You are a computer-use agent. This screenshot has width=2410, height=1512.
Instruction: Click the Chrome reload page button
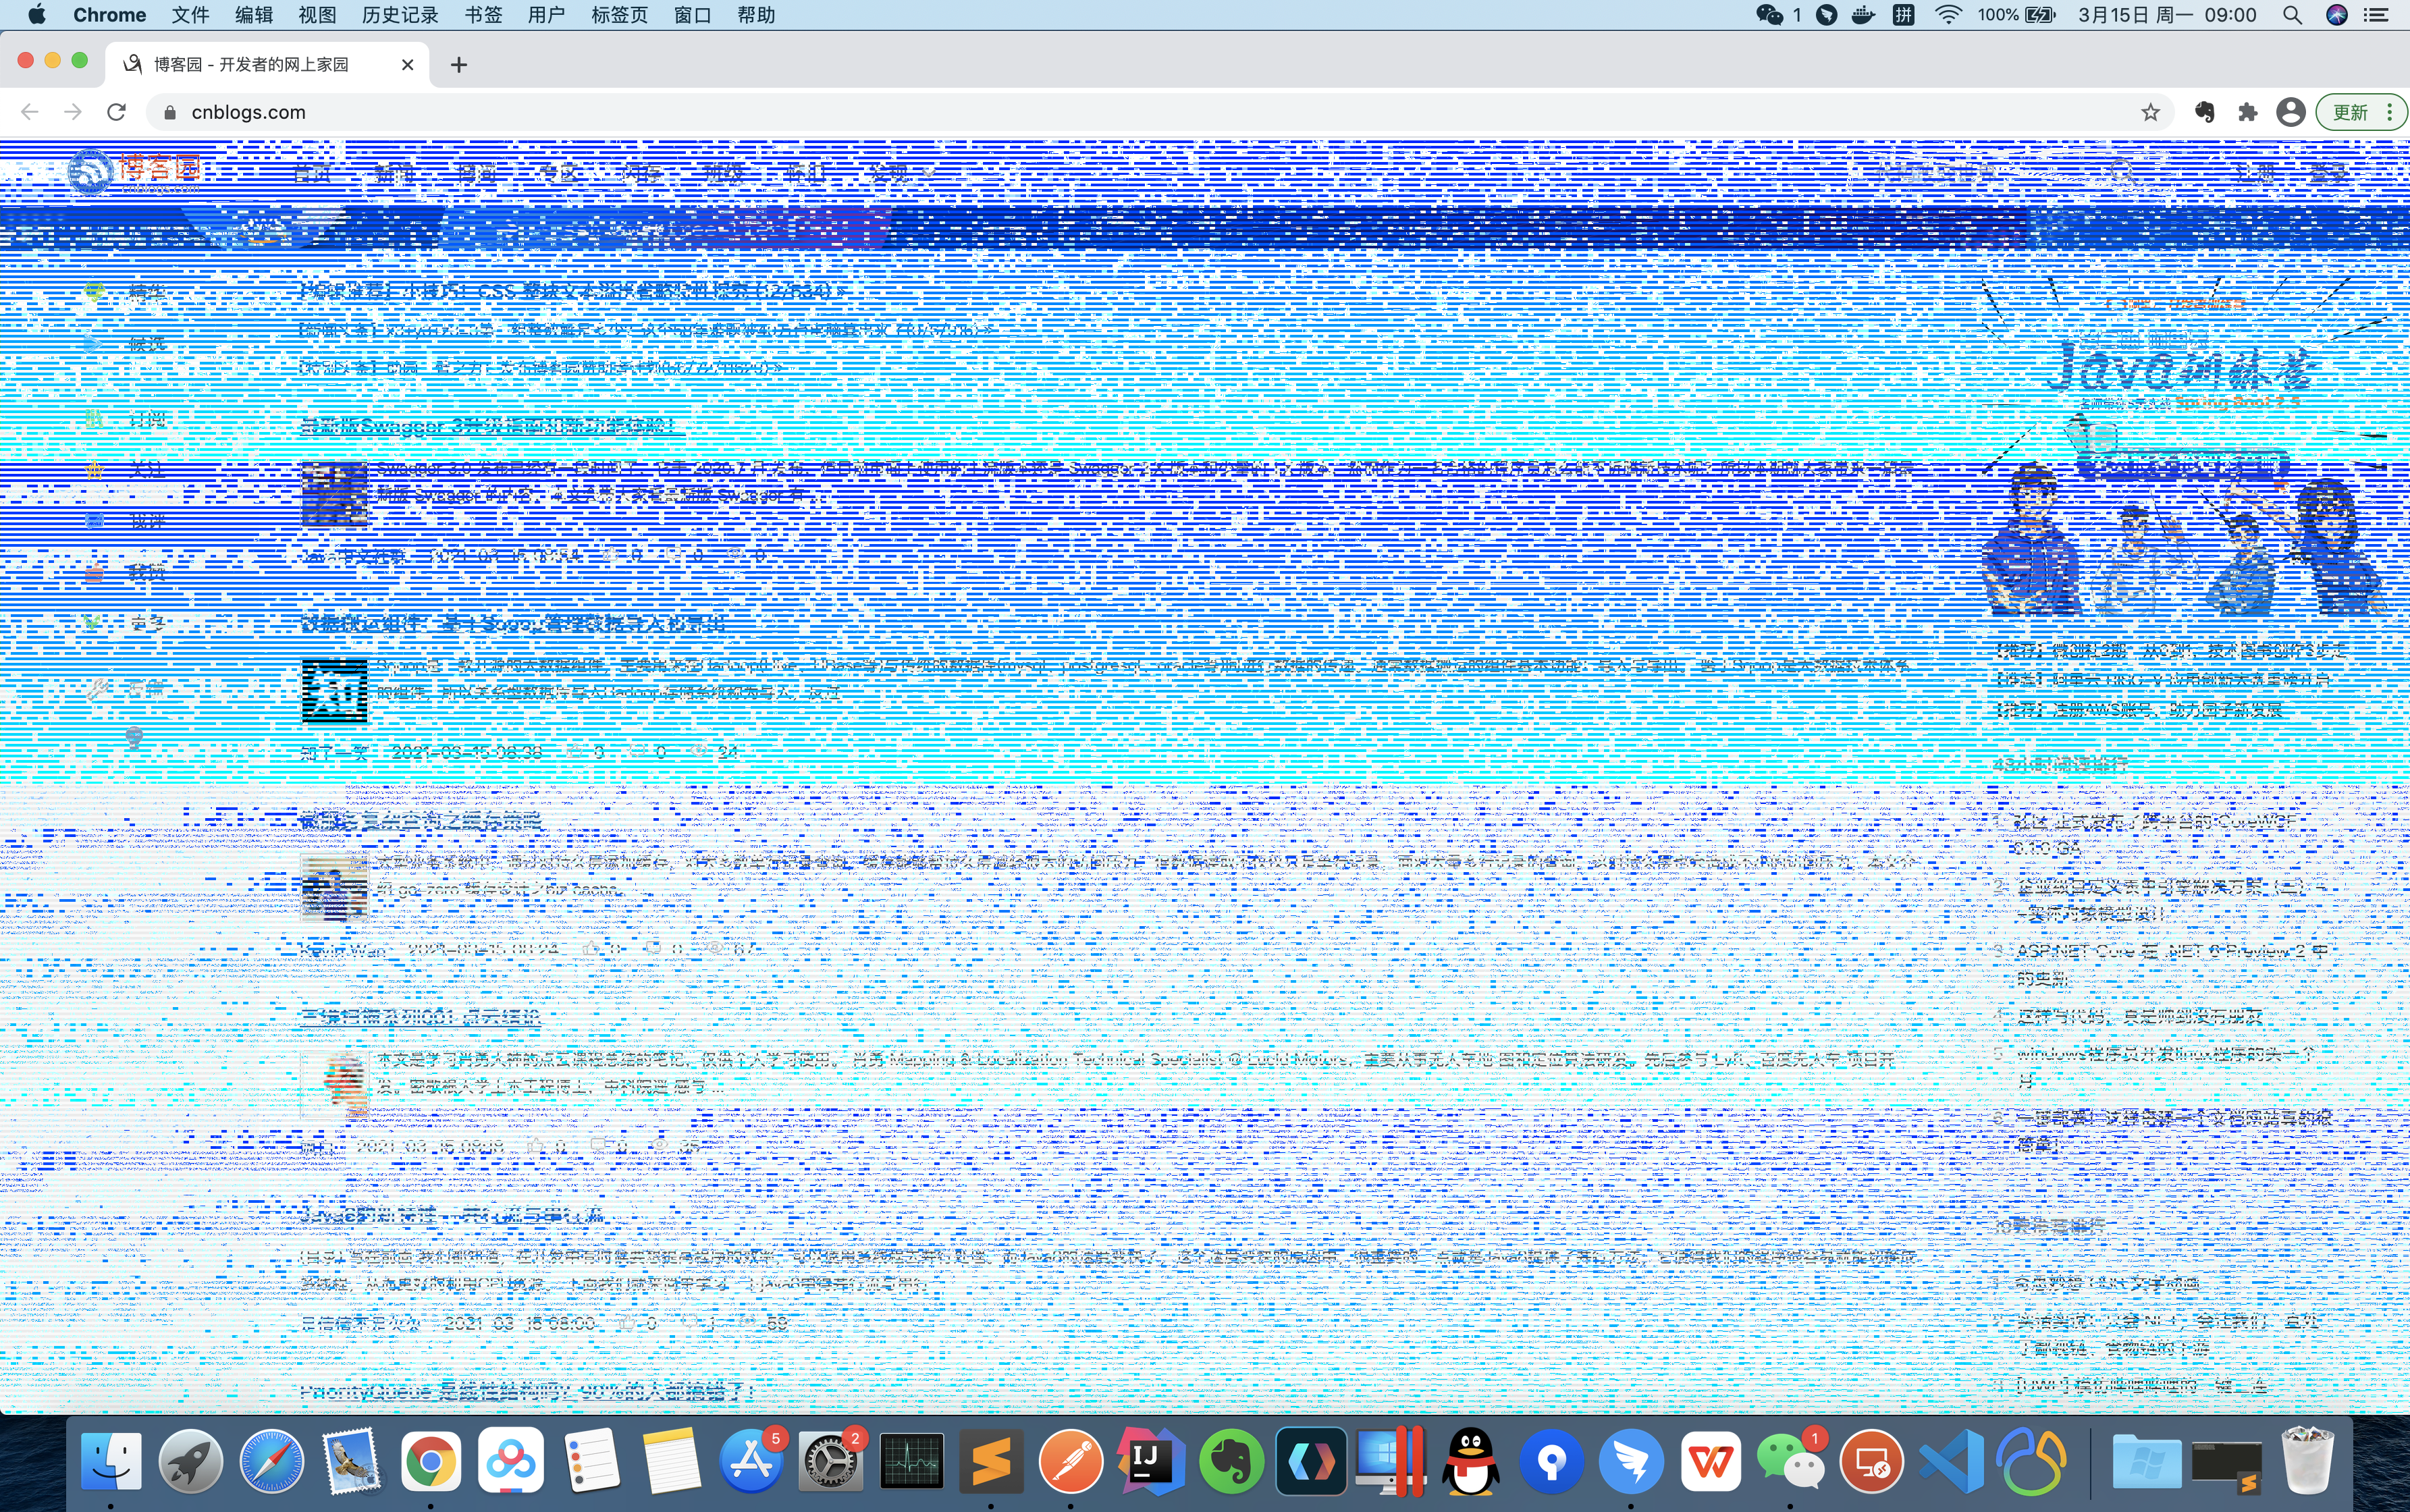tap(116, 112)
